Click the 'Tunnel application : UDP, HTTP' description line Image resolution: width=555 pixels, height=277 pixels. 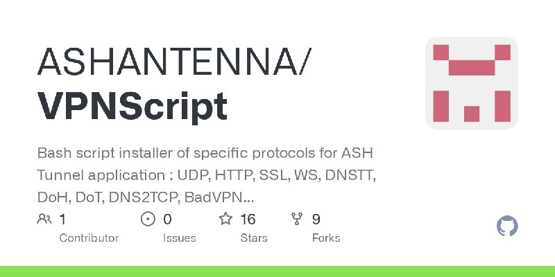point(206,175)
